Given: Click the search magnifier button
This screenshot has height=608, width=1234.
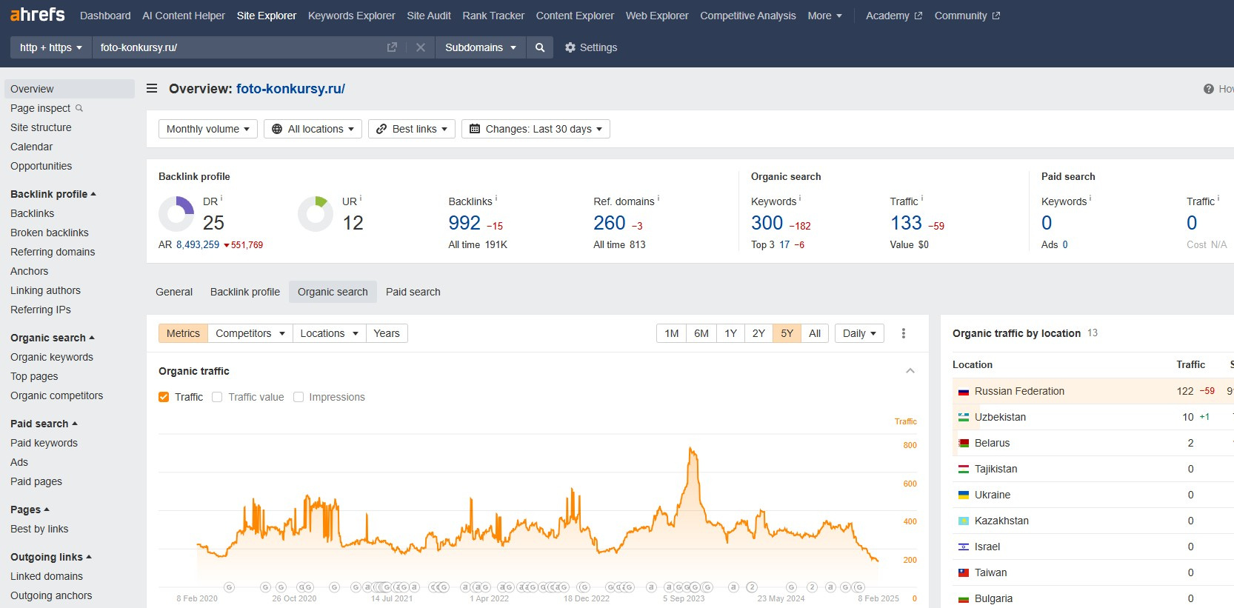Looking at the screenshot, I should click(x=540, y=47).
